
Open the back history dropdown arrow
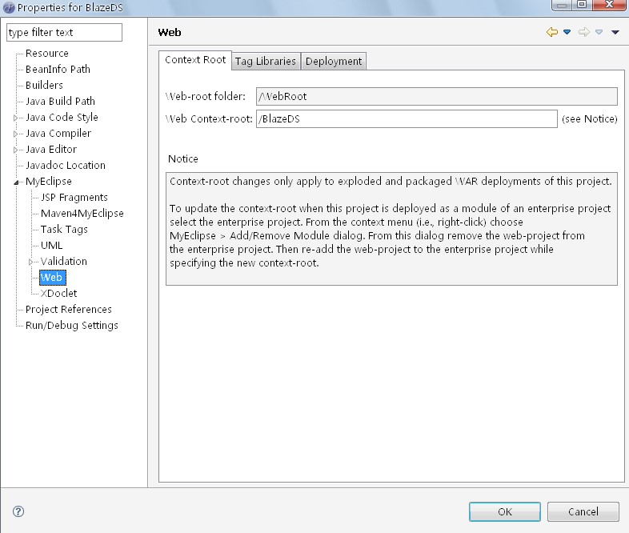point(567,32)
